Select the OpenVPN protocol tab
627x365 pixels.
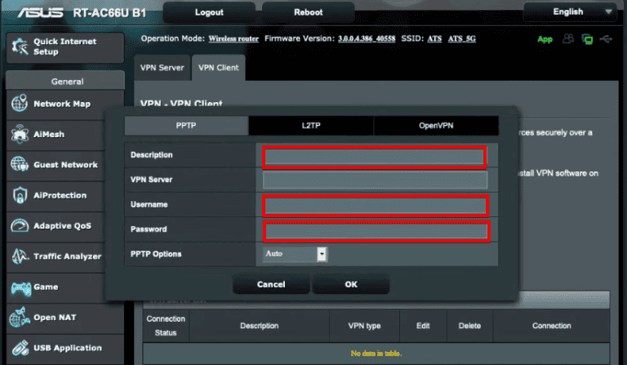[436, 126]
